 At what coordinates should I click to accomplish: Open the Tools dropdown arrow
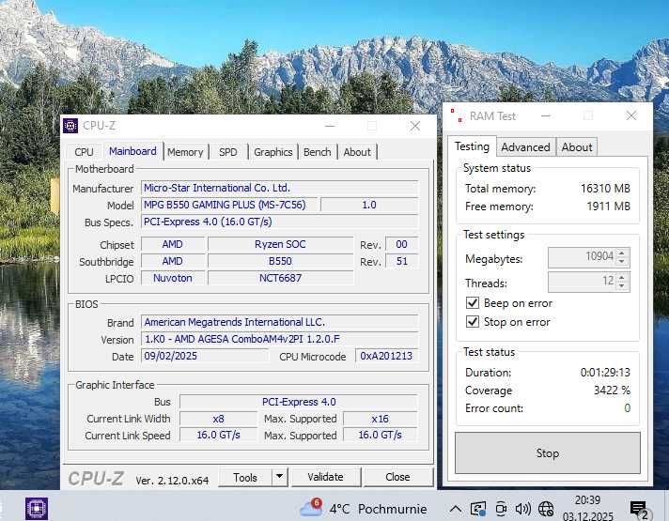tap(279, 477)
